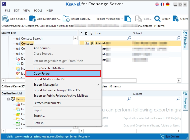This screenshot has height=140, width=190.
Task: Click the From column header in source grid
Action: [98, 33]
